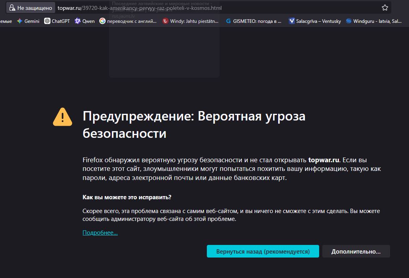Open the "Salacgrīva – Ventusky" bookmark
The image size is (409, 278).
pyautogui.click(x=315, y=21)
